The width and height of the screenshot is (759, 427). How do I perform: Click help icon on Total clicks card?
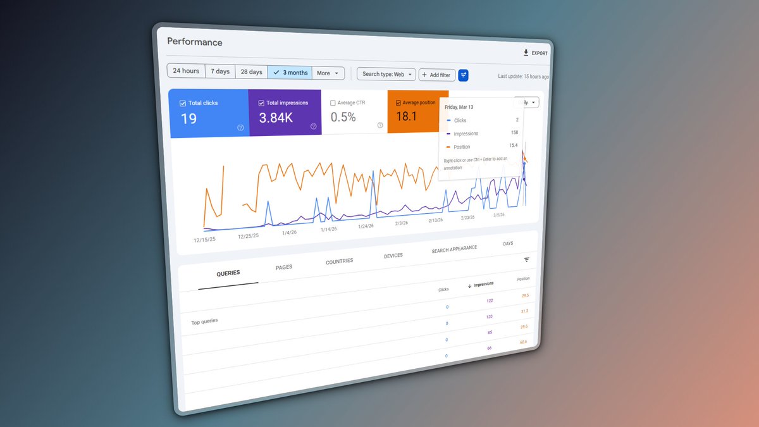point(240,127)
